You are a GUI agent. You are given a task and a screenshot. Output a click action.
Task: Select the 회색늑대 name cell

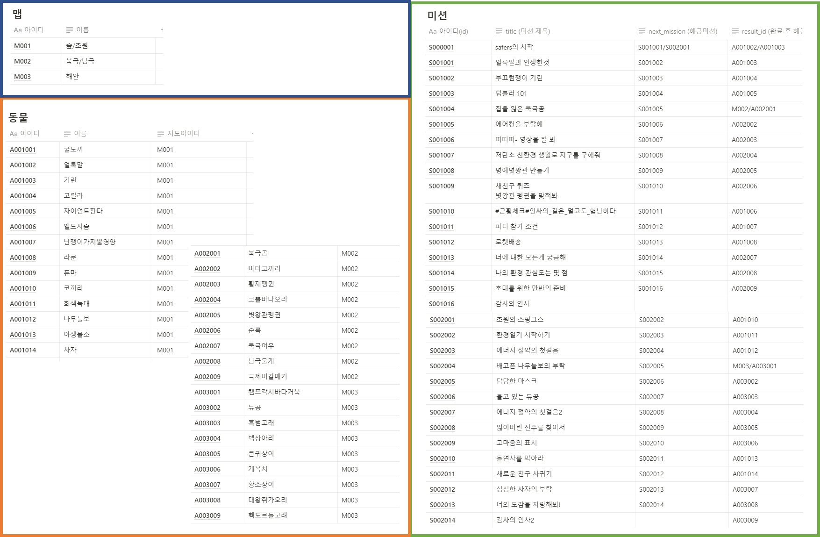(106, 304)
